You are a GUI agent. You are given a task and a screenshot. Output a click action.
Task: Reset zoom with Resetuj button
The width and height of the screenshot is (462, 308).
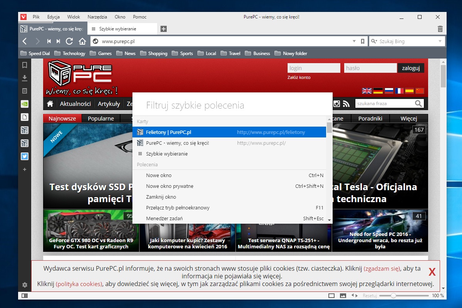tap(369, 296)
